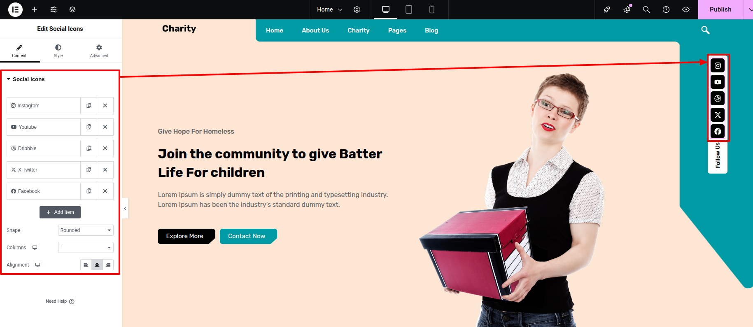This screenshot has height=327, width=753.
Task: Open the Finder search icon in top bar
Action: point(646,9)
